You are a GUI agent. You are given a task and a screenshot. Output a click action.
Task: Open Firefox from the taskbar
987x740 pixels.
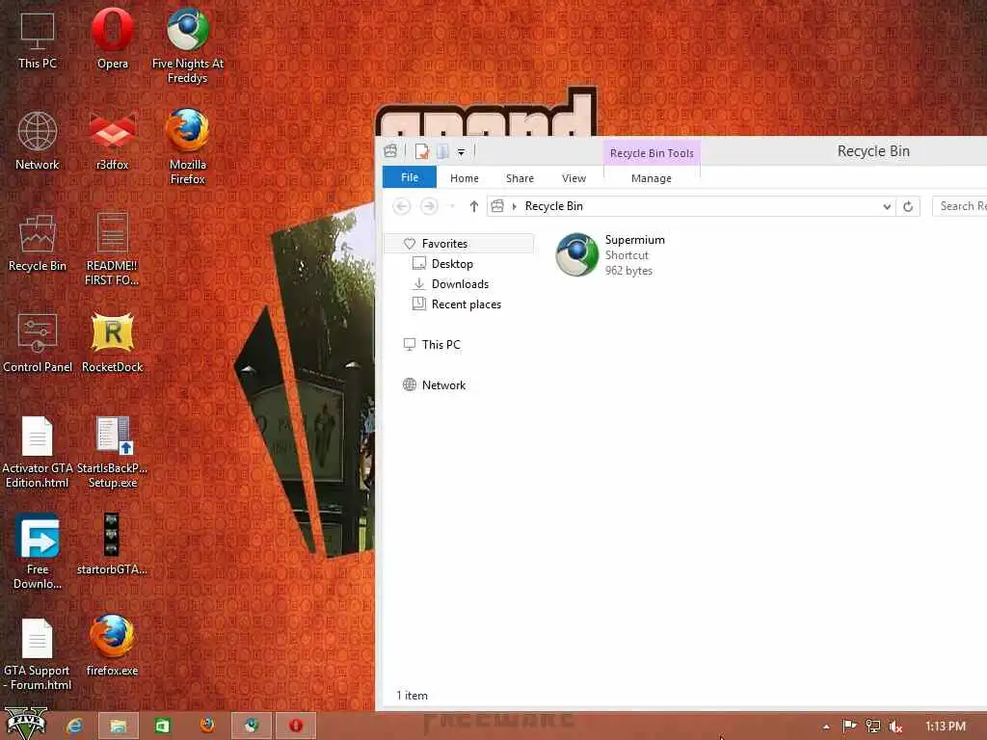pyautogui.click(x=207, y=727)
